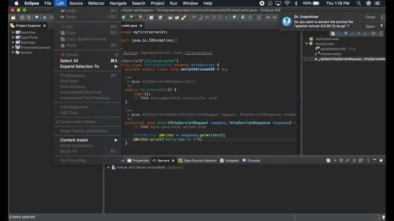Image resolution: width=394 pixels, height=221 pixels.
Task: Click the new server icon in Servers toolbar
Action: [x=328, y=160]
